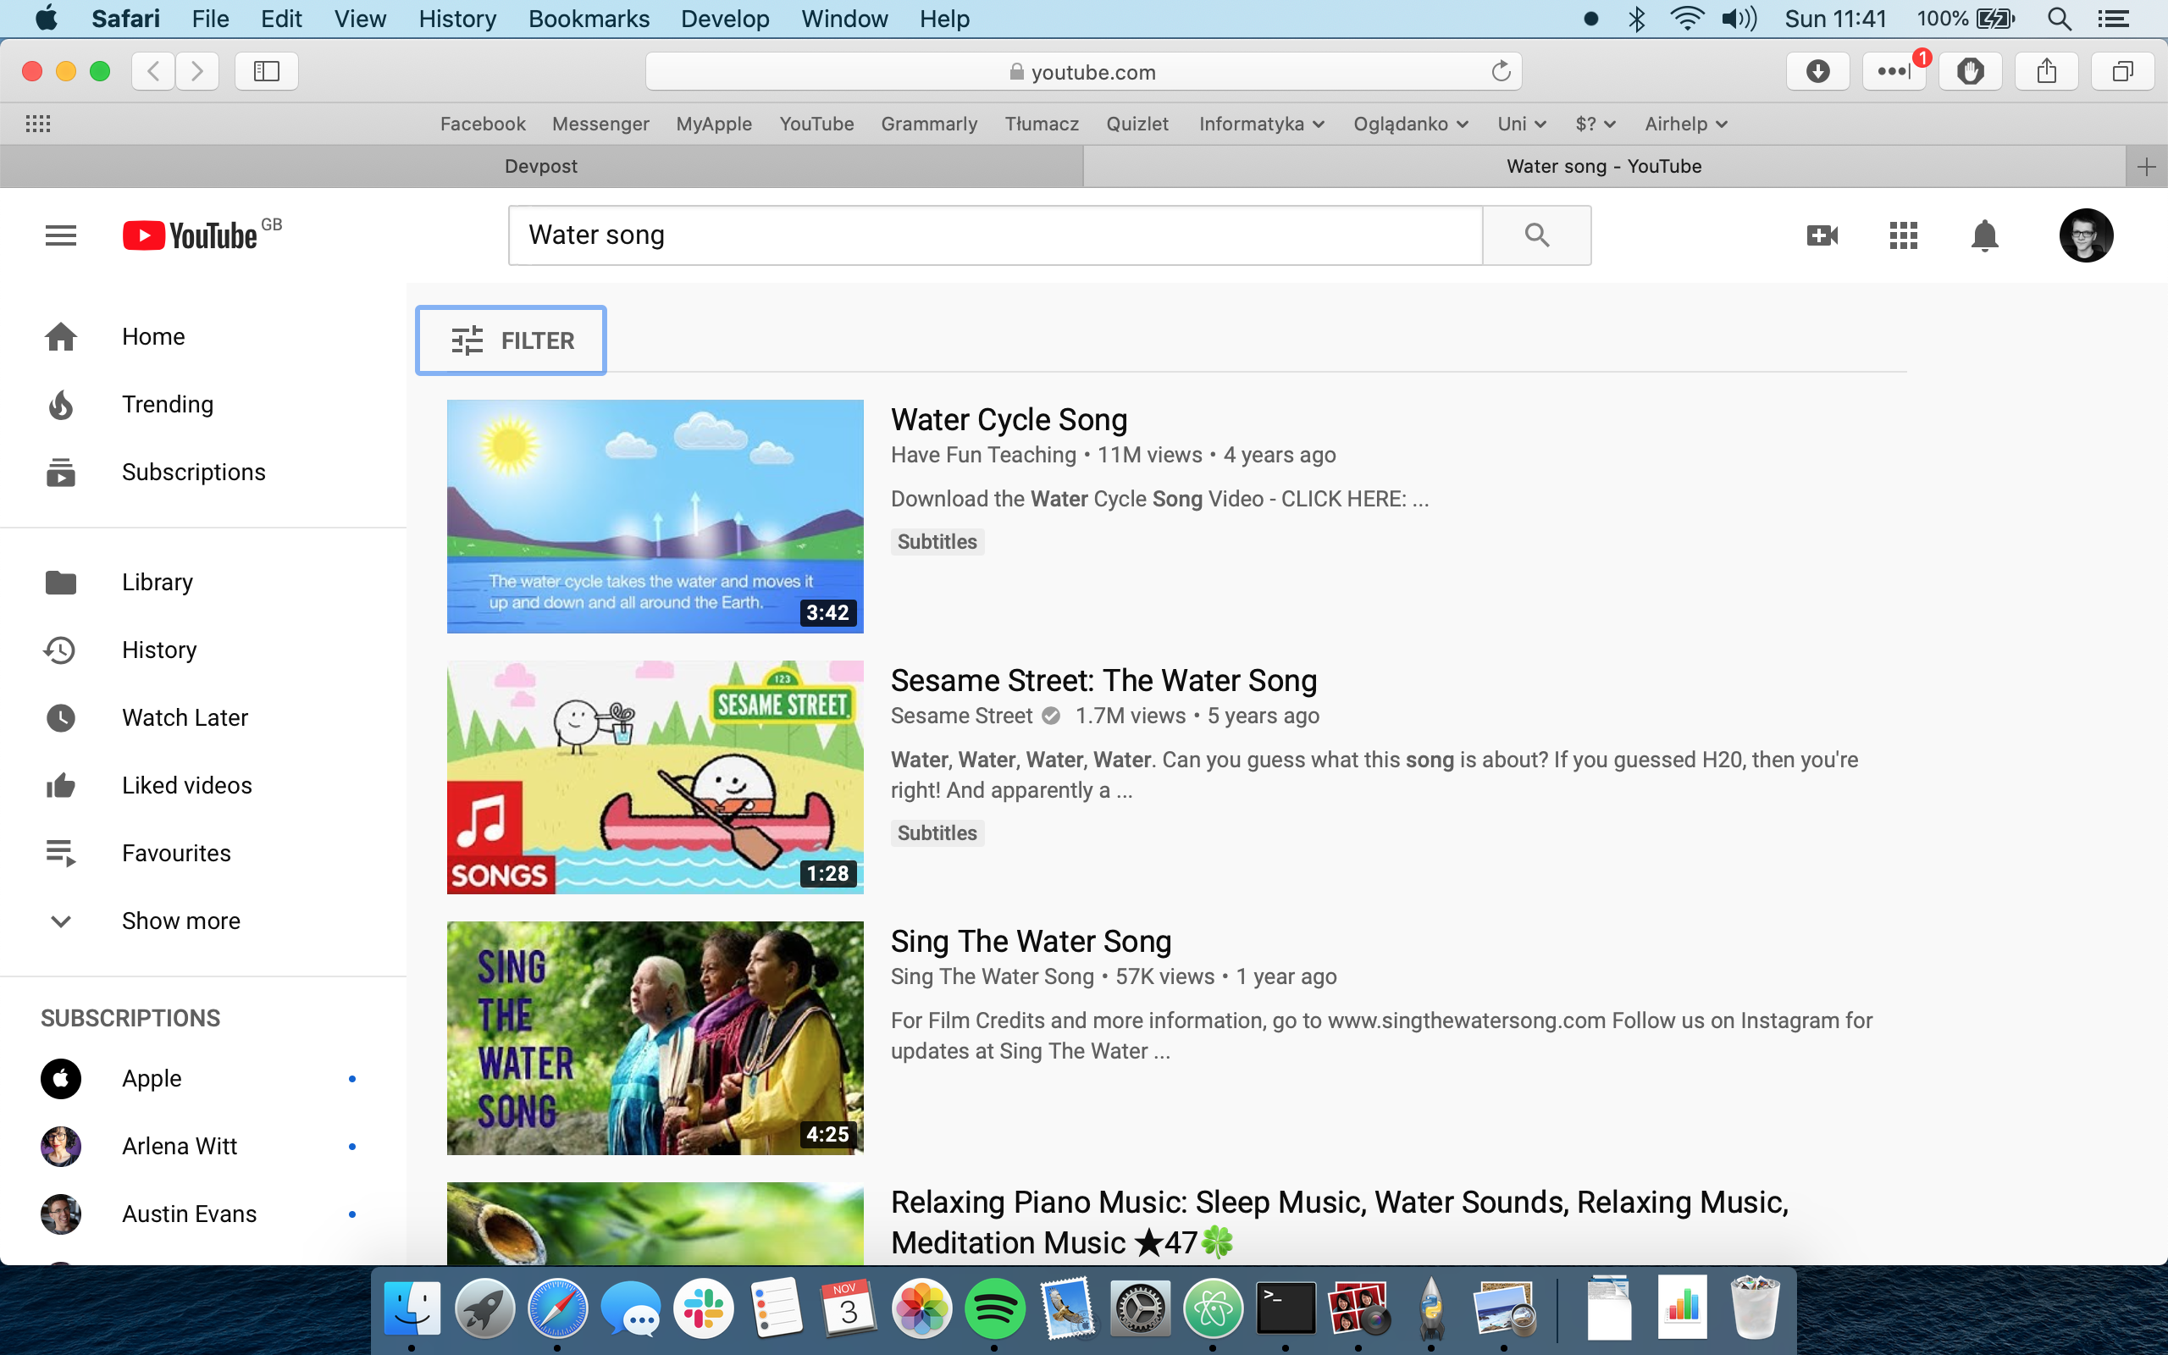Click the create video camera icon
This screenshot has height=1355, width=2168.
[1822, 235]
